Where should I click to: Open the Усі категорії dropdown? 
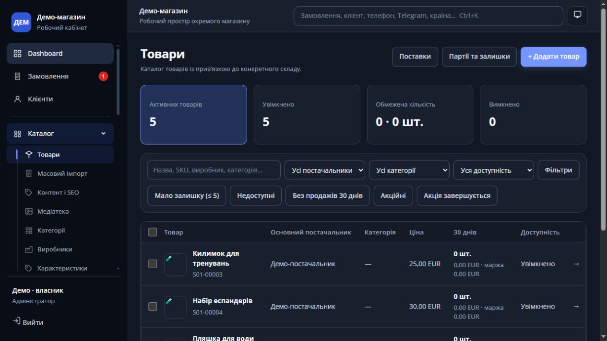coord(409,170)
